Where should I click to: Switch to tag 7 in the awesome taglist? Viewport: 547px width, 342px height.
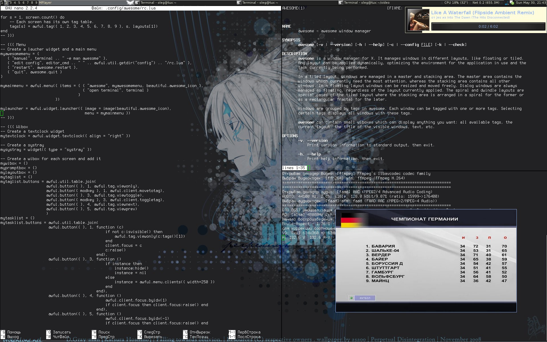click(x=28, y=3)
